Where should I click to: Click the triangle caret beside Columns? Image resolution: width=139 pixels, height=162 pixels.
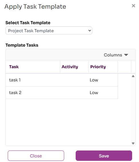126,55
